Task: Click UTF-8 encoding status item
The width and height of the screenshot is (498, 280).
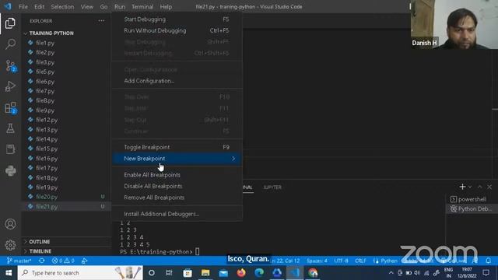Action: 341,261
